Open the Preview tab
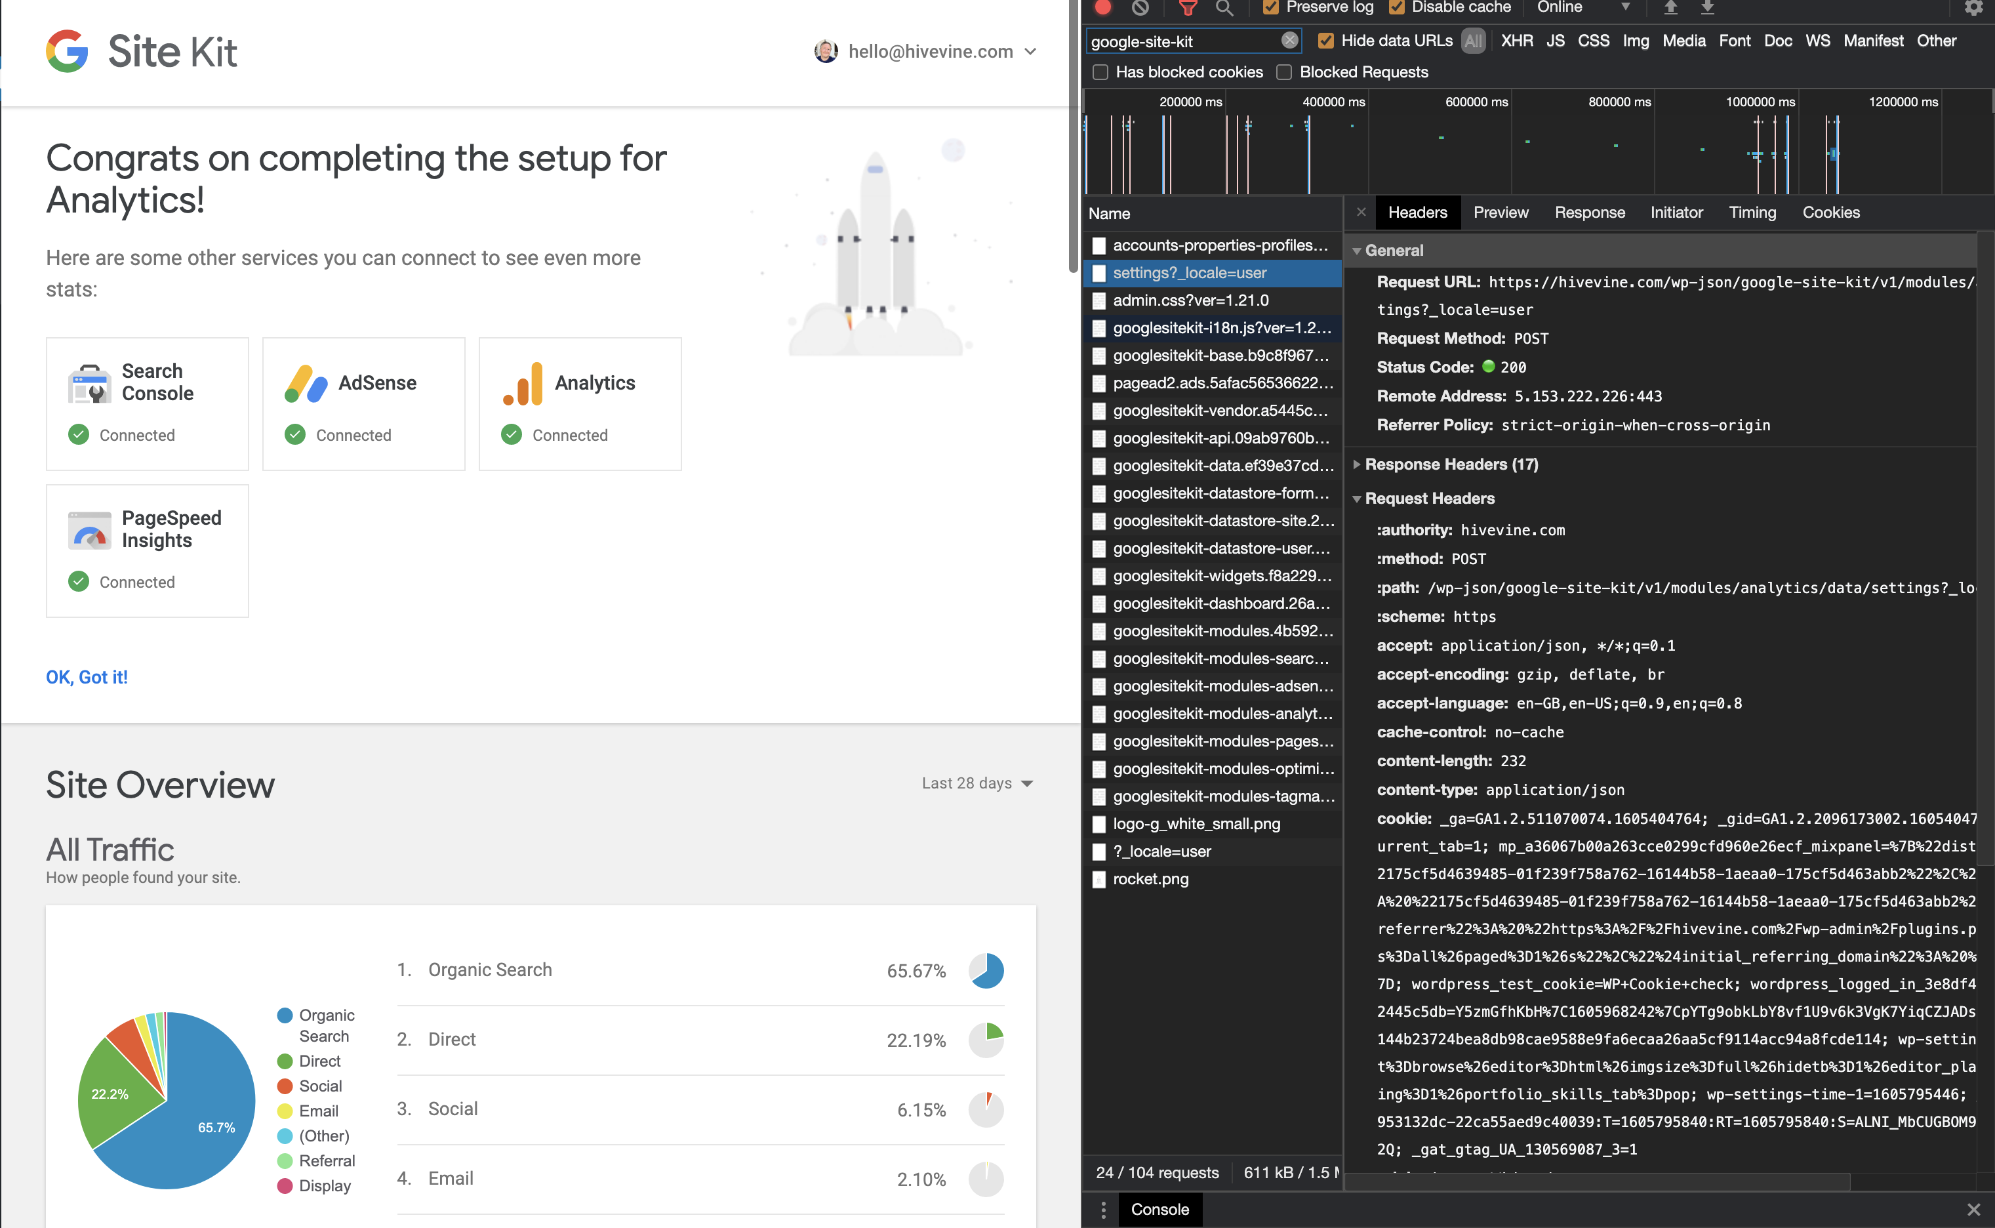 1500,213
